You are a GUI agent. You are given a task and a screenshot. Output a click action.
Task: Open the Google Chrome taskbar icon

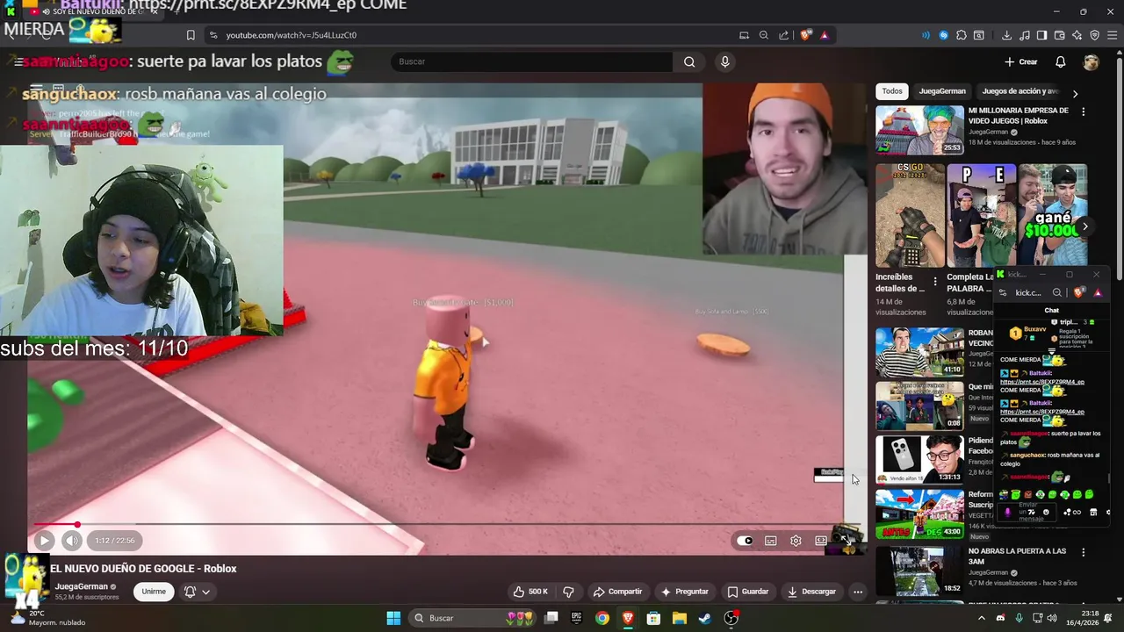(602, 618)
